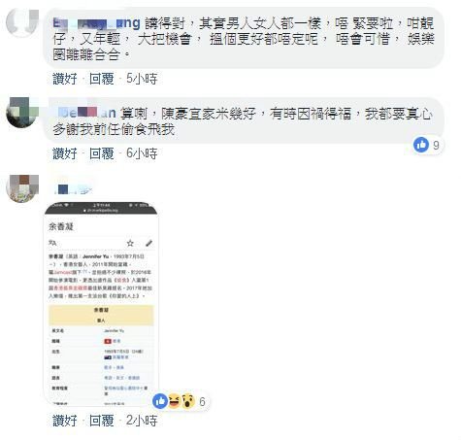Click the star icon in the Wikipedia screenshot
Image resolution: width=461 pixels, height=440 pixels.
130,243
